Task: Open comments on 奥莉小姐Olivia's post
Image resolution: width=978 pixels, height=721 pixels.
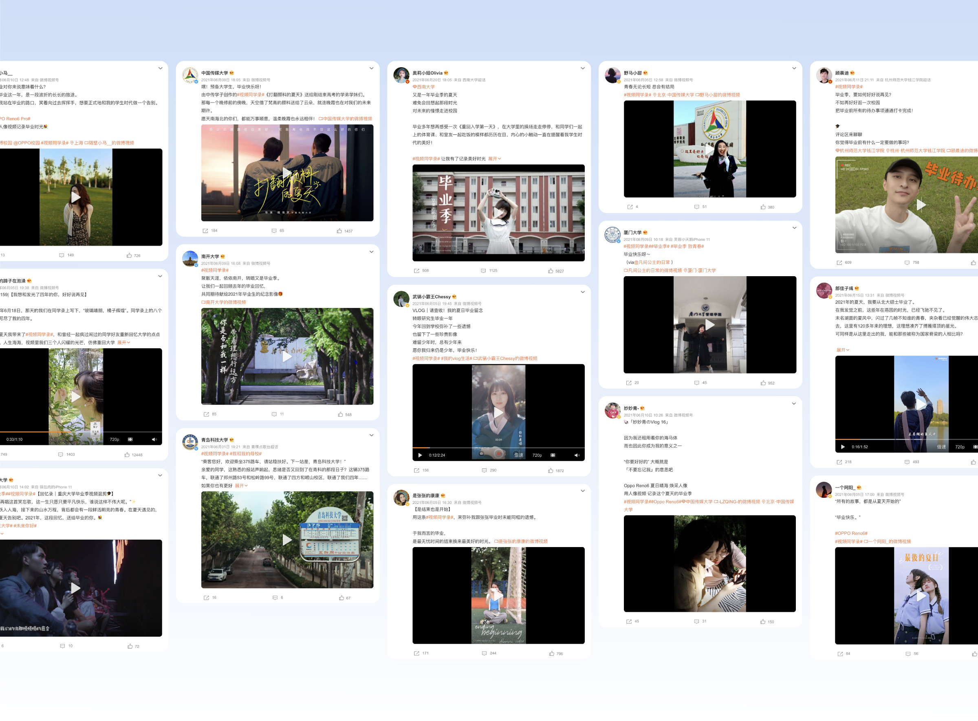Action: tap(483, 271)
